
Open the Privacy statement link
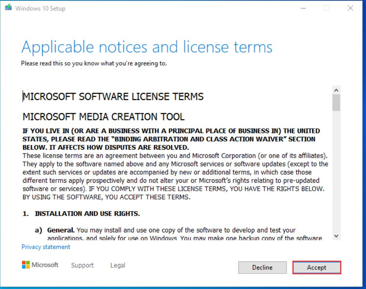(46, 247)
